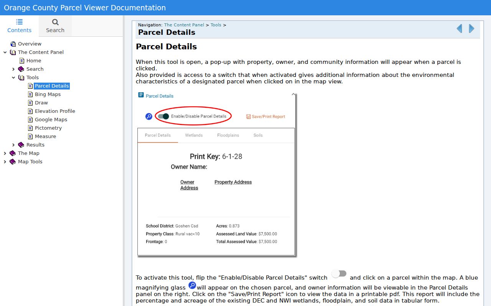Open the Home topic
The height and width of the screenshot is (306, 491).
pos(34,61)
